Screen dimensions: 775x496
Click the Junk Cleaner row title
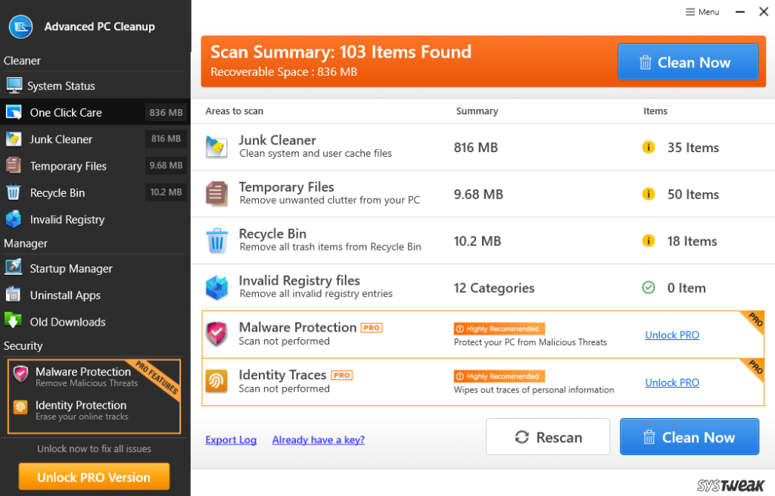(x=277, y=140)
